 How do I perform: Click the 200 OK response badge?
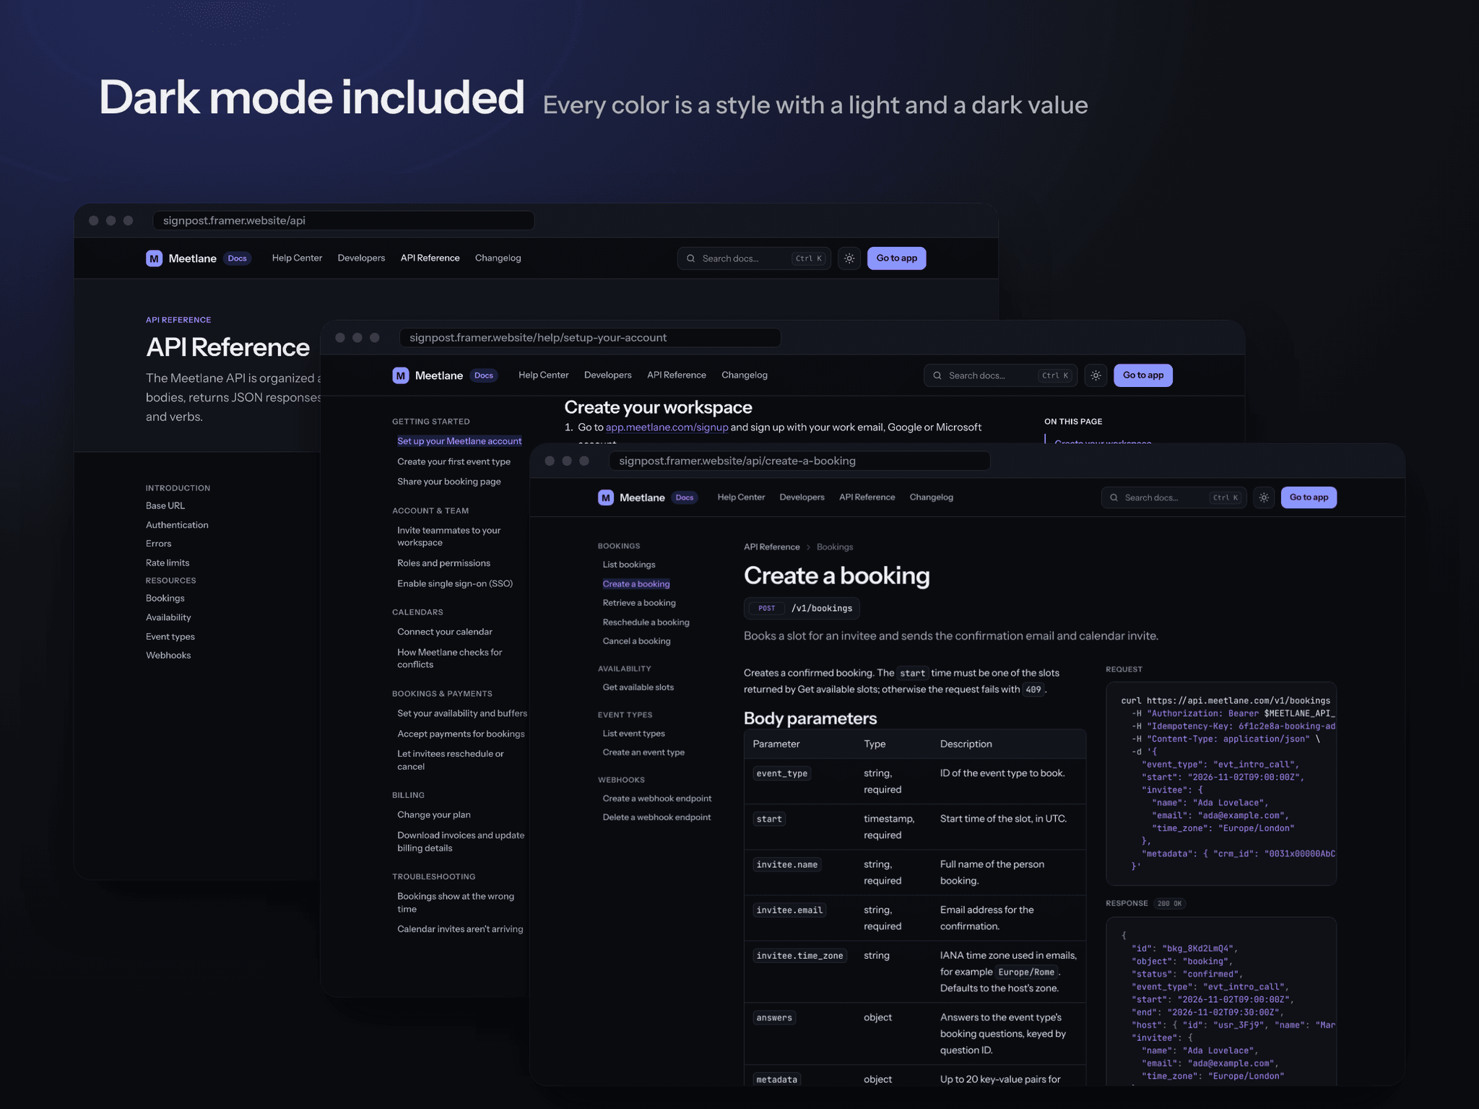[1170, 904]
